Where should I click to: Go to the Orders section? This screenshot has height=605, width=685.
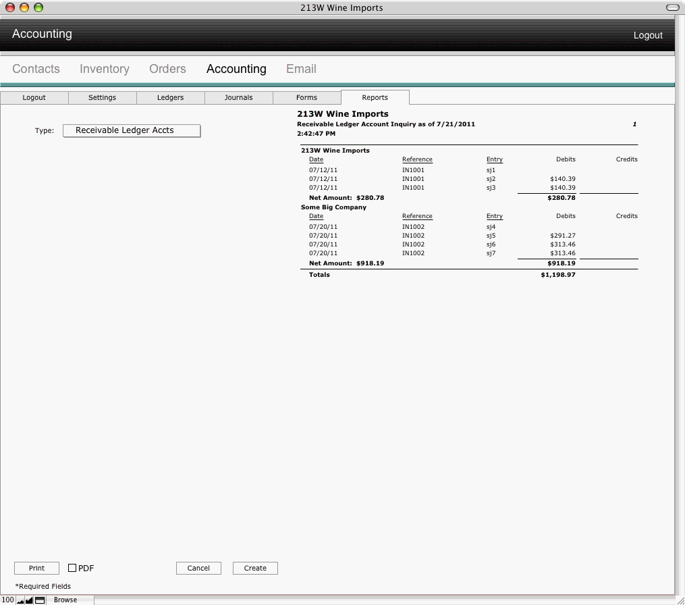click(167, 69)
